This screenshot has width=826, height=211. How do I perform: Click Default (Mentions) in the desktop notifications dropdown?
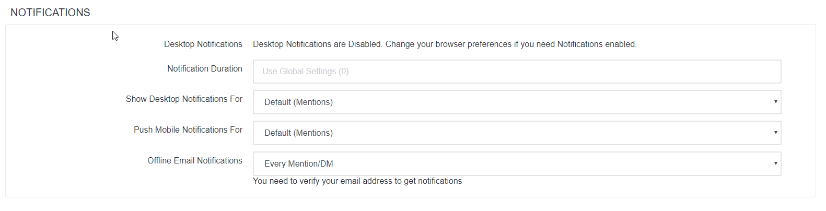[x=298, y=102]
